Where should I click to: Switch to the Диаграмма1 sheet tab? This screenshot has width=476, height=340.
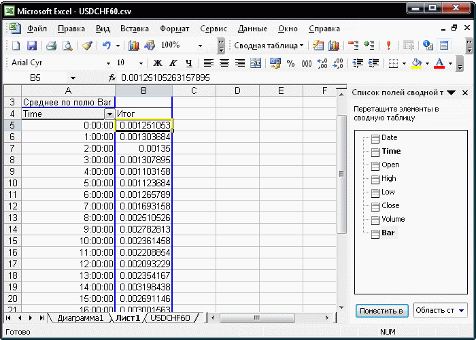point(80,318)
